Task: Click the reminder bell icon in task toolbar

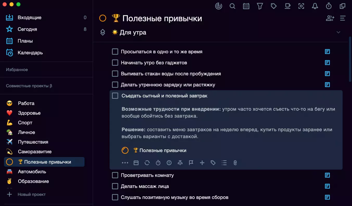Action: pyautogui.click(x=180, y=163)
